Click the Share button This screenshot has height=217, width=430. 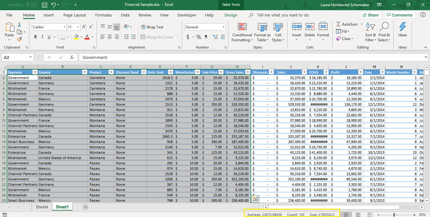[x=371, y=15]
